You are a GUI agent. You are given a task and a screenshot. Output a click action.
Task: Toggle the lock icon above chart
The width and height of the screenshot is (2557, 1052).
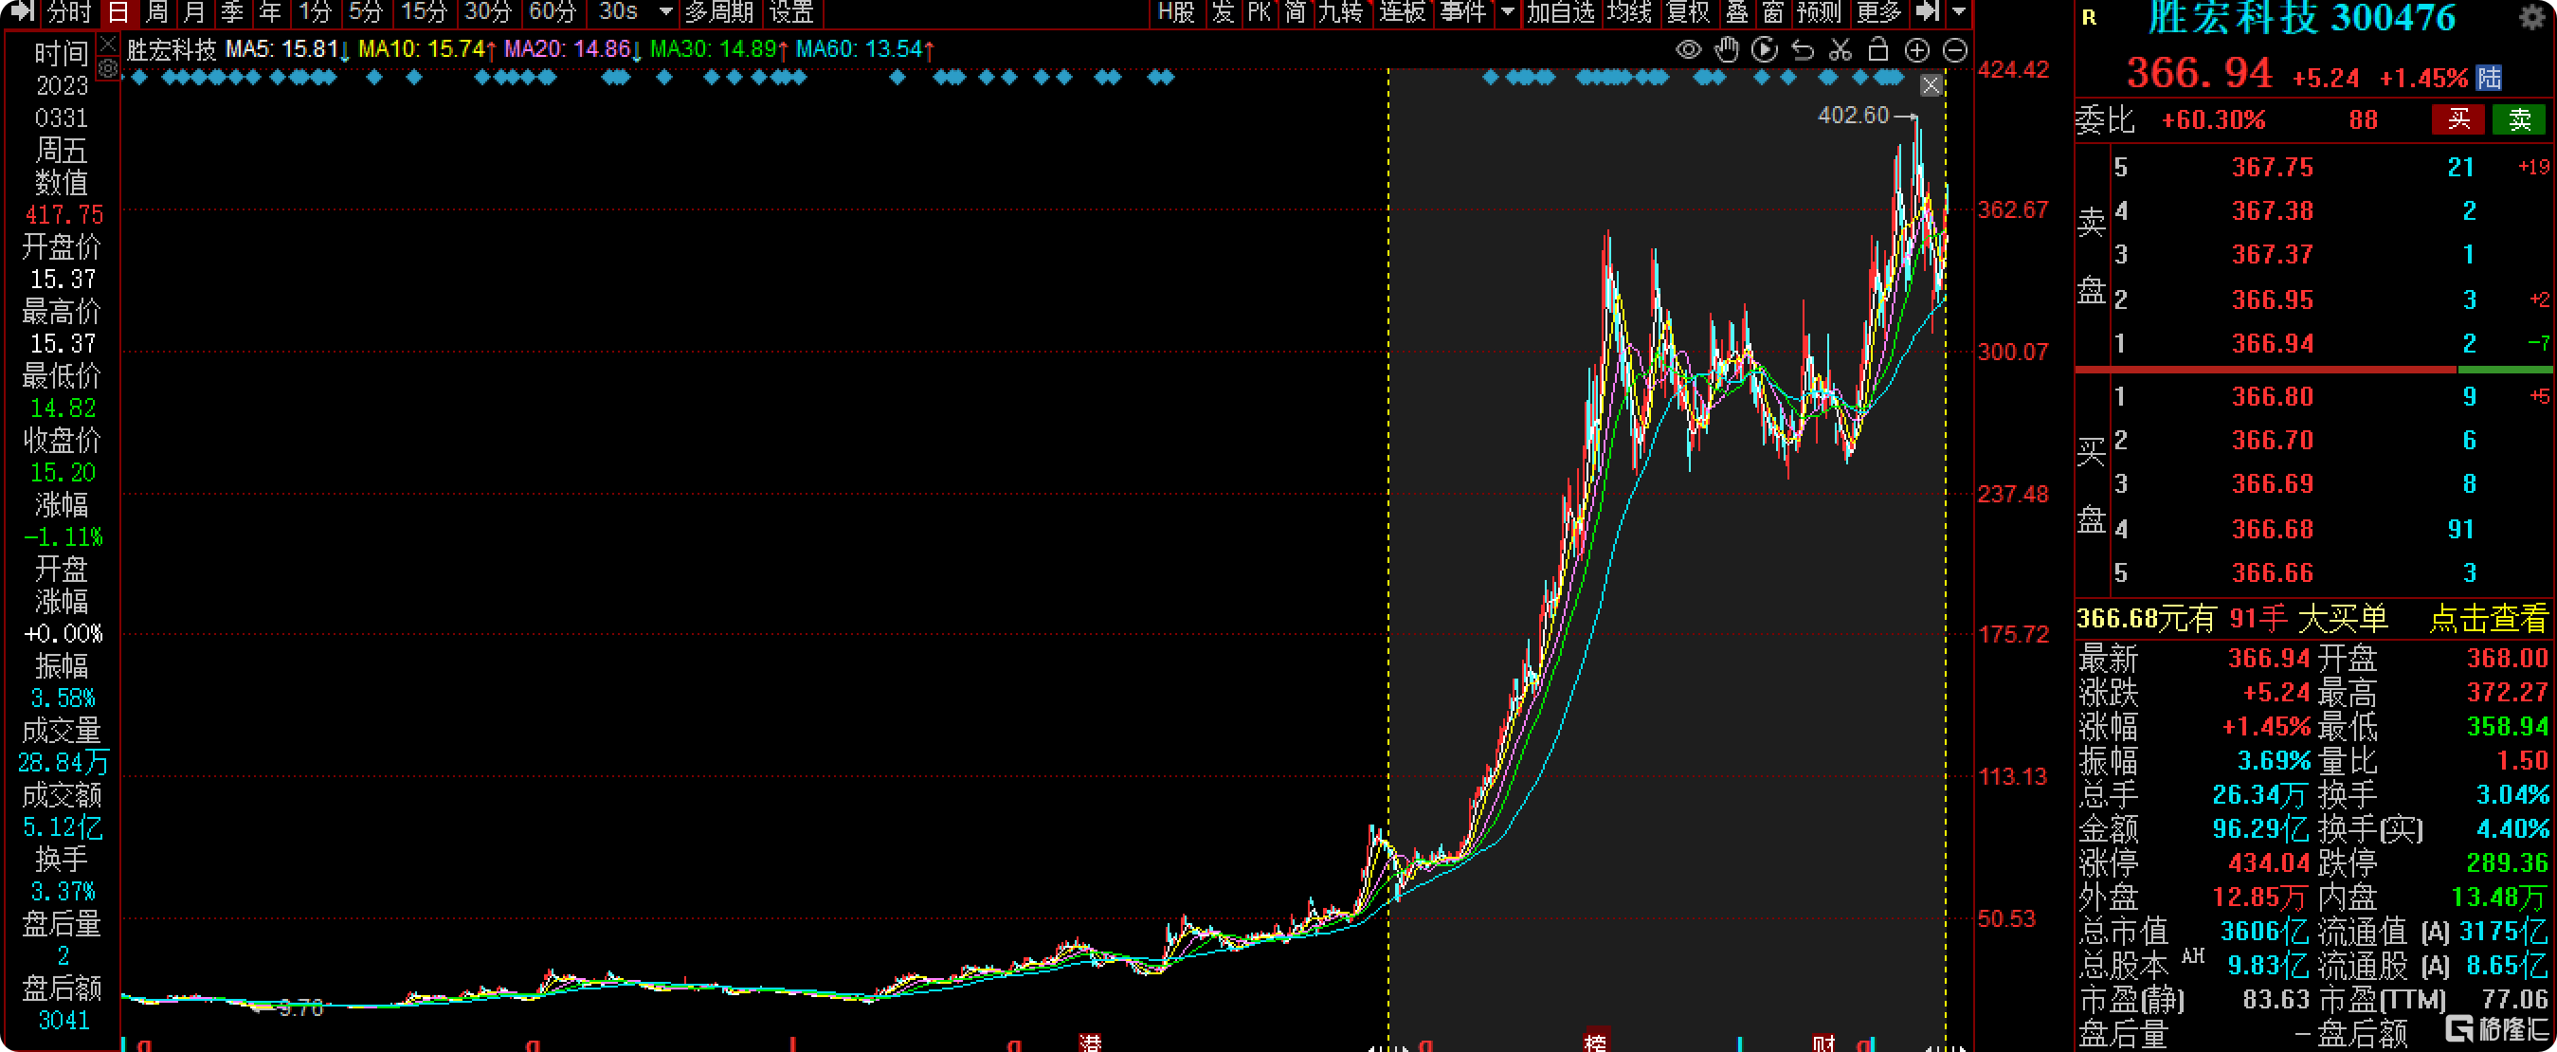1878,49
